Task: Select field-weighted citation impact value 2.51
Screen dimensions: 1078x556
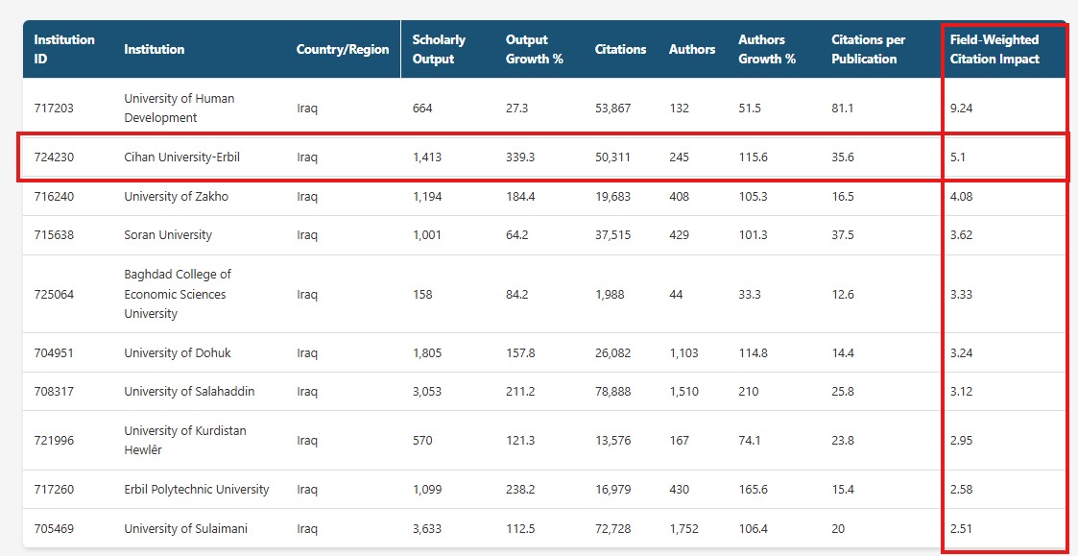Action: pos(961,529)
